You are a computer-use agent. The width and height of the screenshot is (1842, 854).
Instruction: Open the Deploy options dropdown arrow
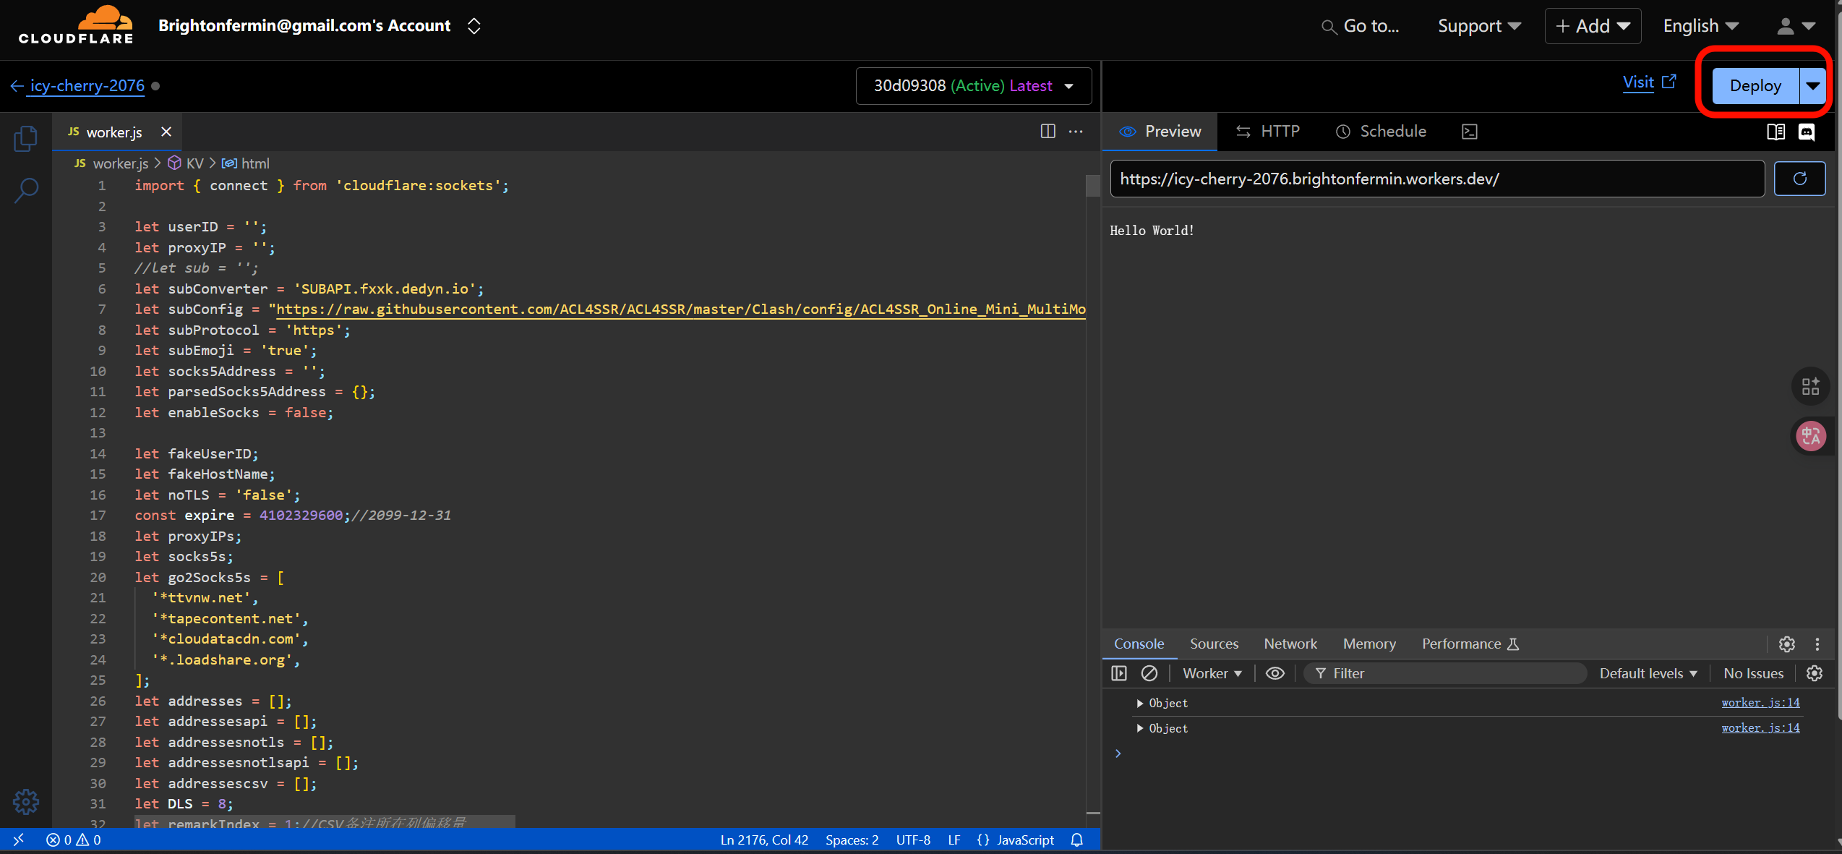[x=1812, y=86]
